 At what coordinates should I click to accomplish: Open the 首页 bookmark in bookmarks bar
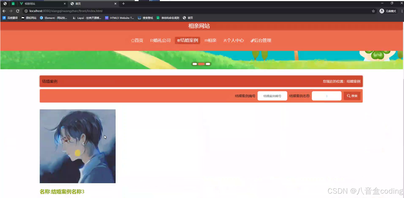click(188, 18)
